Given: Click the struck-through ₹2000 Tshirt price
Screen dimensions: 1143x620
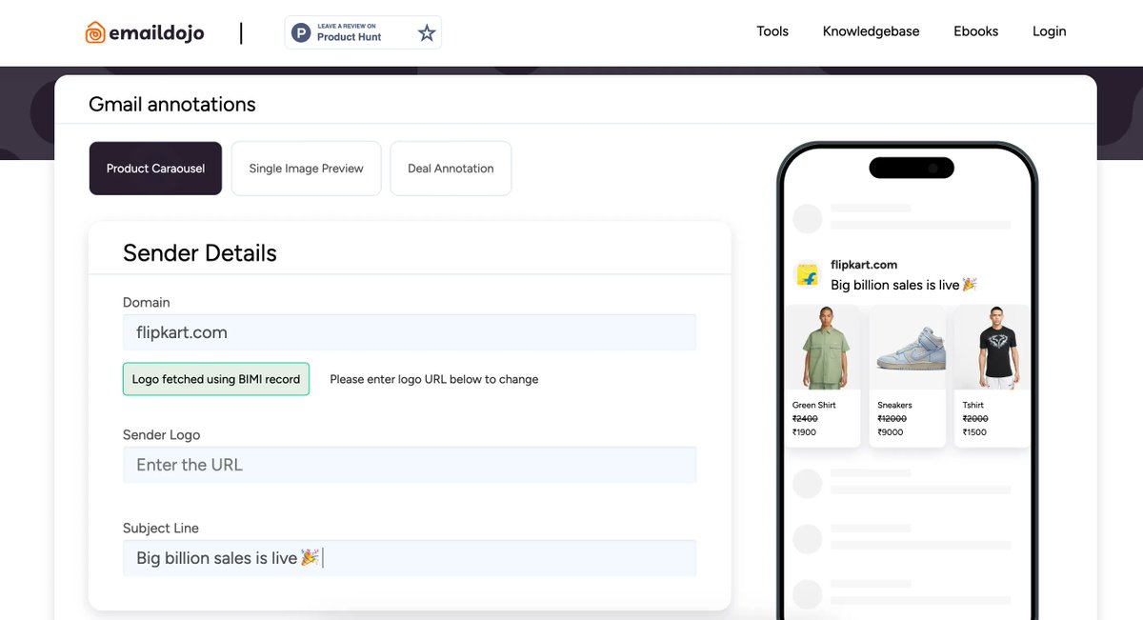Looking at the screenshot, I should click(975, 419).
